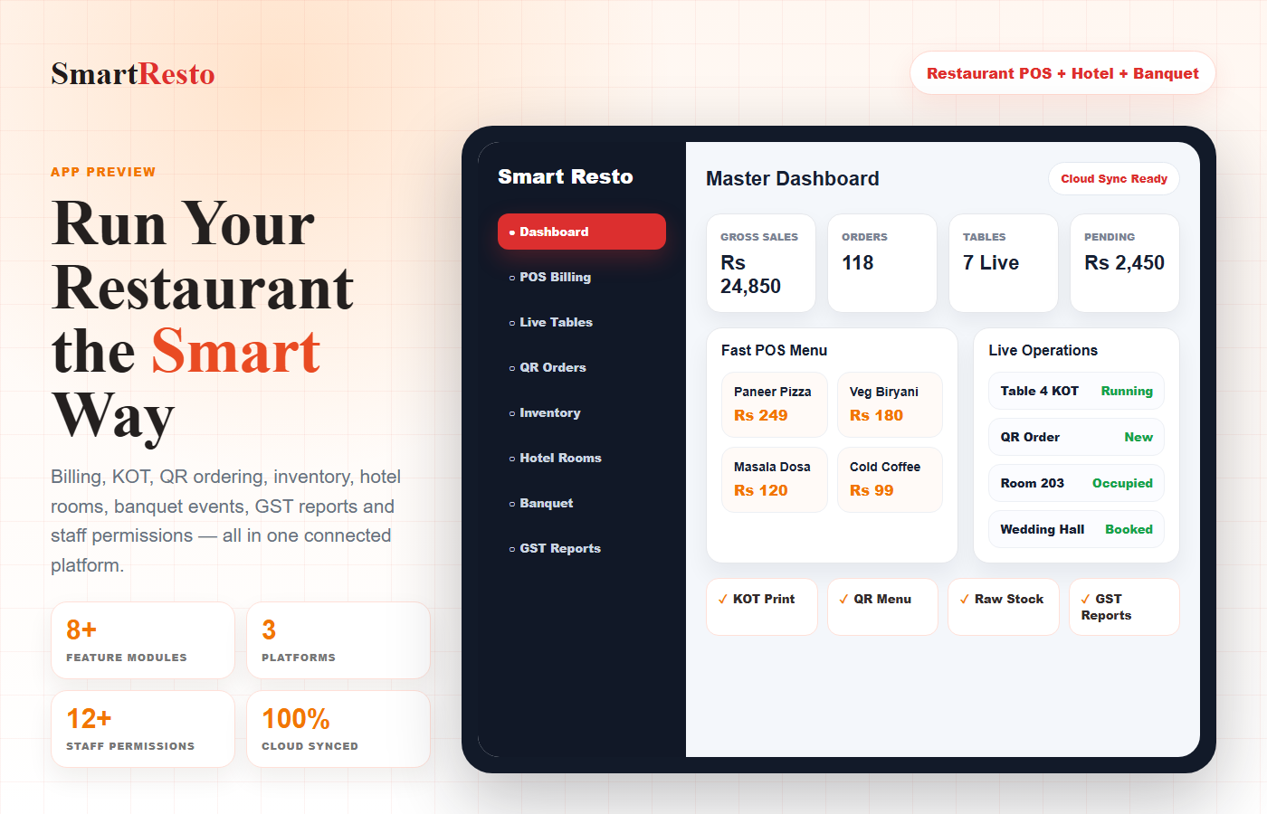Viewport: 1267px width, 814px height.
Task: Click the checkmark icon beside KOT Print
Action: pyautogui.click(x=723, y=599)
